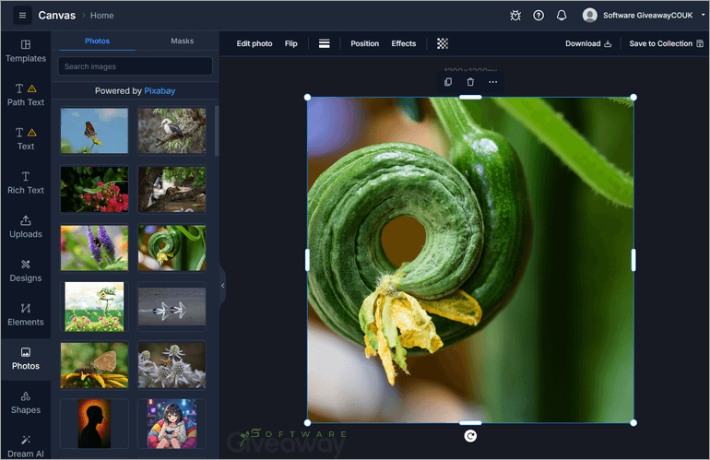
Task: Expand the account dropdown arrow
Action: click(704, 15)
